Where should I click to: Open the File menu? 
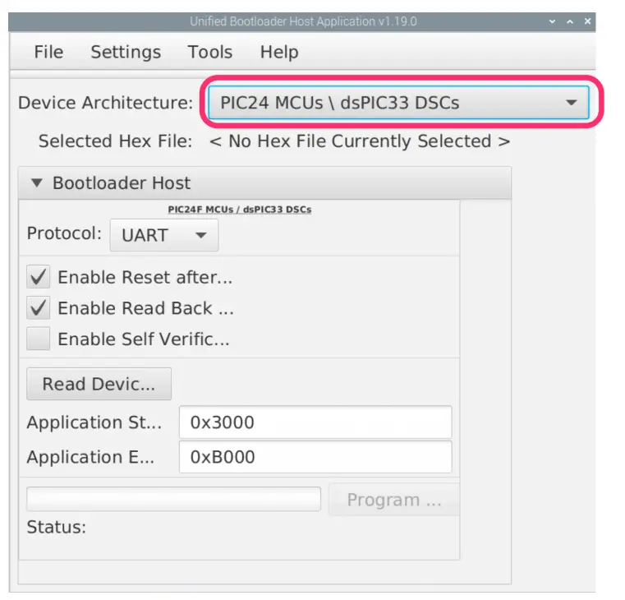click(x=48, y=52)
